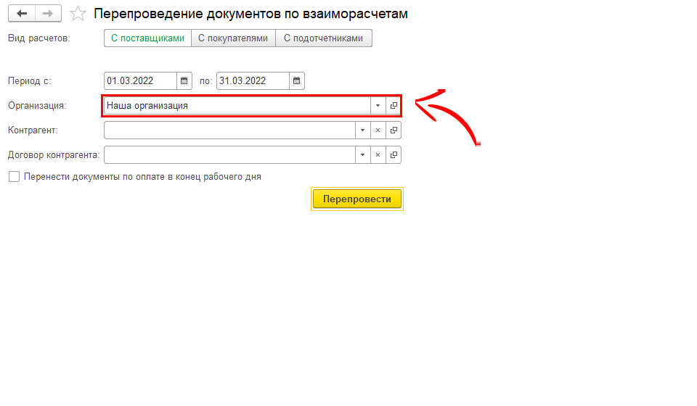Expand the Организация dropdown list
The image size is (697, 406).
[378, 106]
